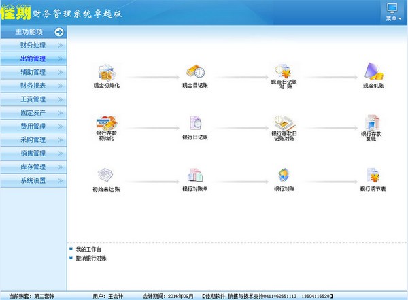Expand the 费用管理 chevron
Image resolution: width=408 pixels, height=300 pixels.
pos(60,127)
